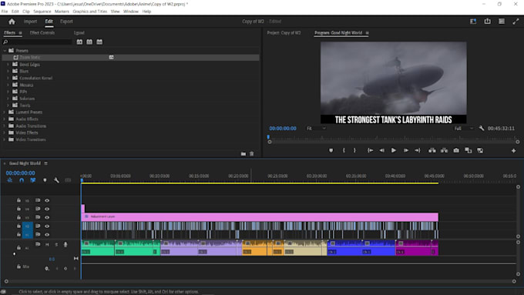Open Timeline Display Settings wrench
This screenshot has width=524, height=295.
[56, 180]
